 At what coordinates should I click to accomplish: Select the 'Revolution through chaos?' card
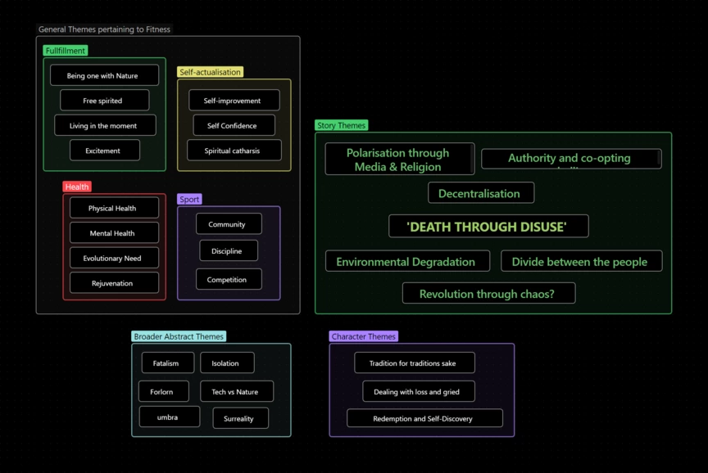coord(488,293)
